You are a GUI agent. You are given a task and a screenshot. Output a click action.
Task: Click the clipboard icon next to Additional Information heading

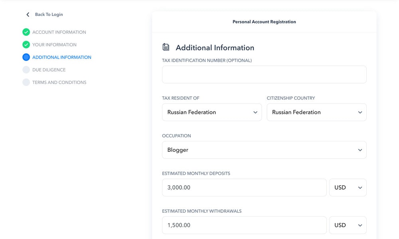pyautogui.click(x=166, y=47)
